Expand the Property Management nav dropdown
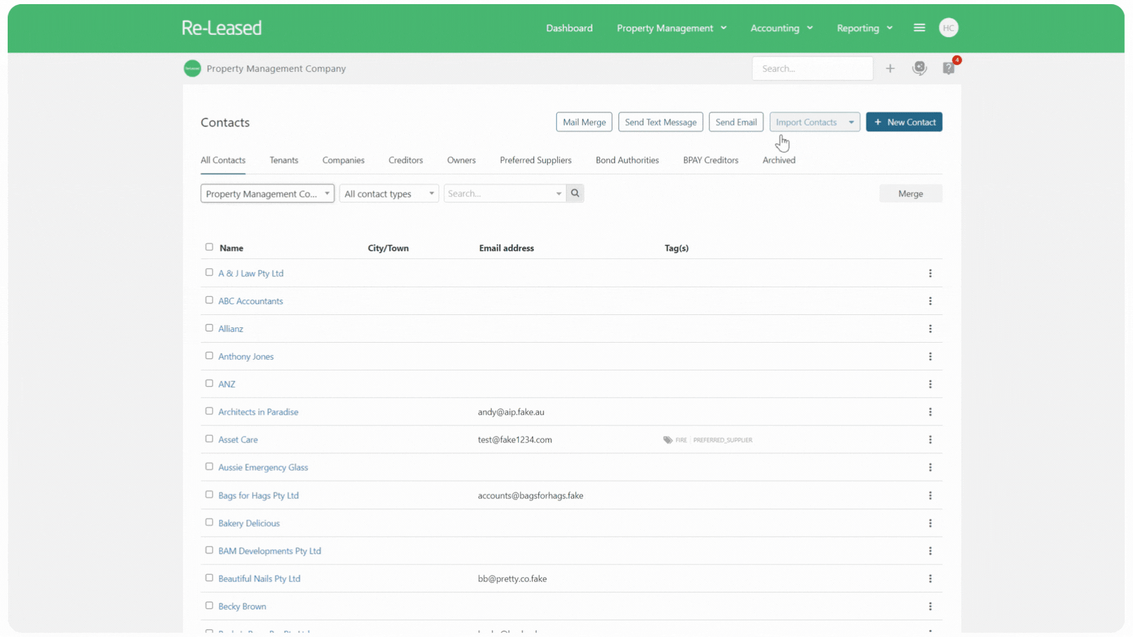1133x637 pixels. [x=672, y=28]
